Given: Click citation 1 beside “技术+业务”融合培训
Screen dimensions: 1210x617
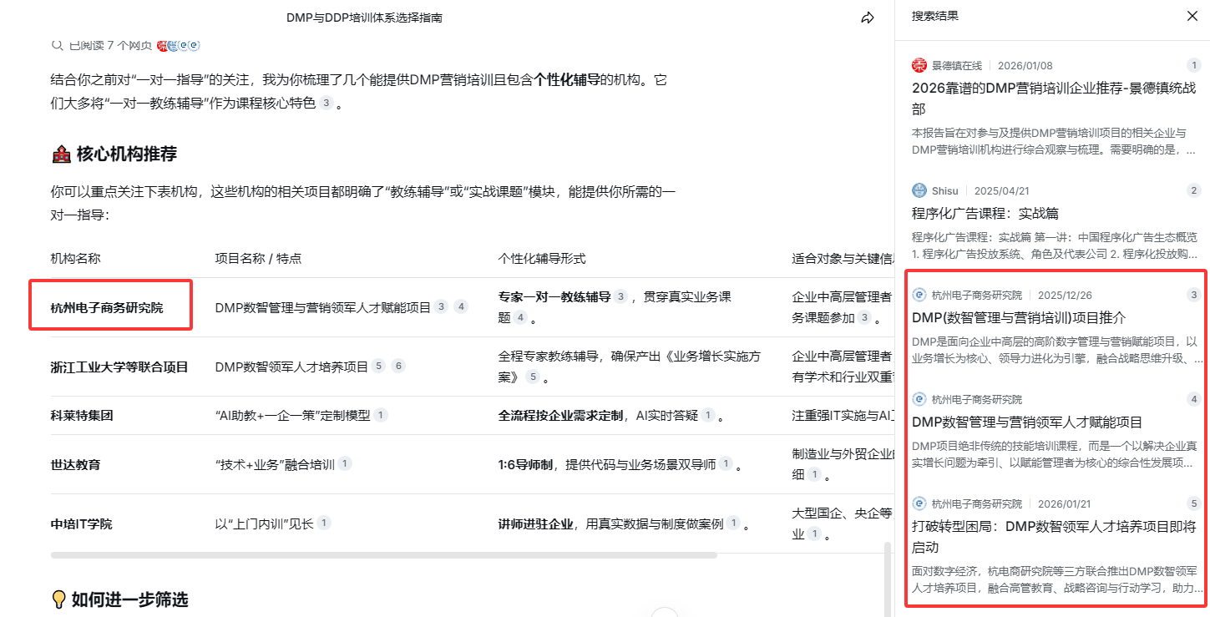Looking at the screenshot, I should [x=344, y=463].
